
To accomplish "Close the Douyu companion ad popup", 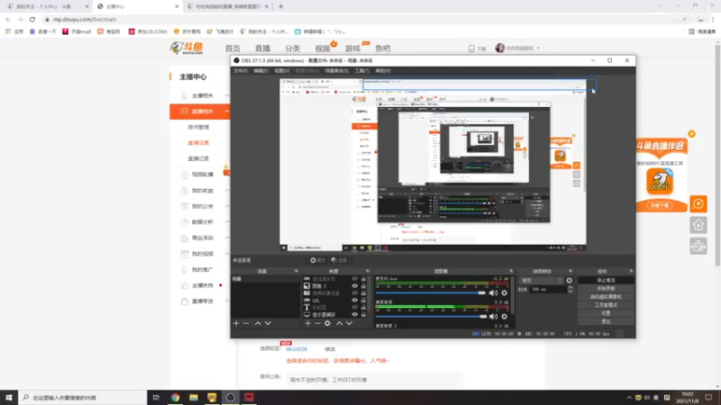I will (691, 134).
